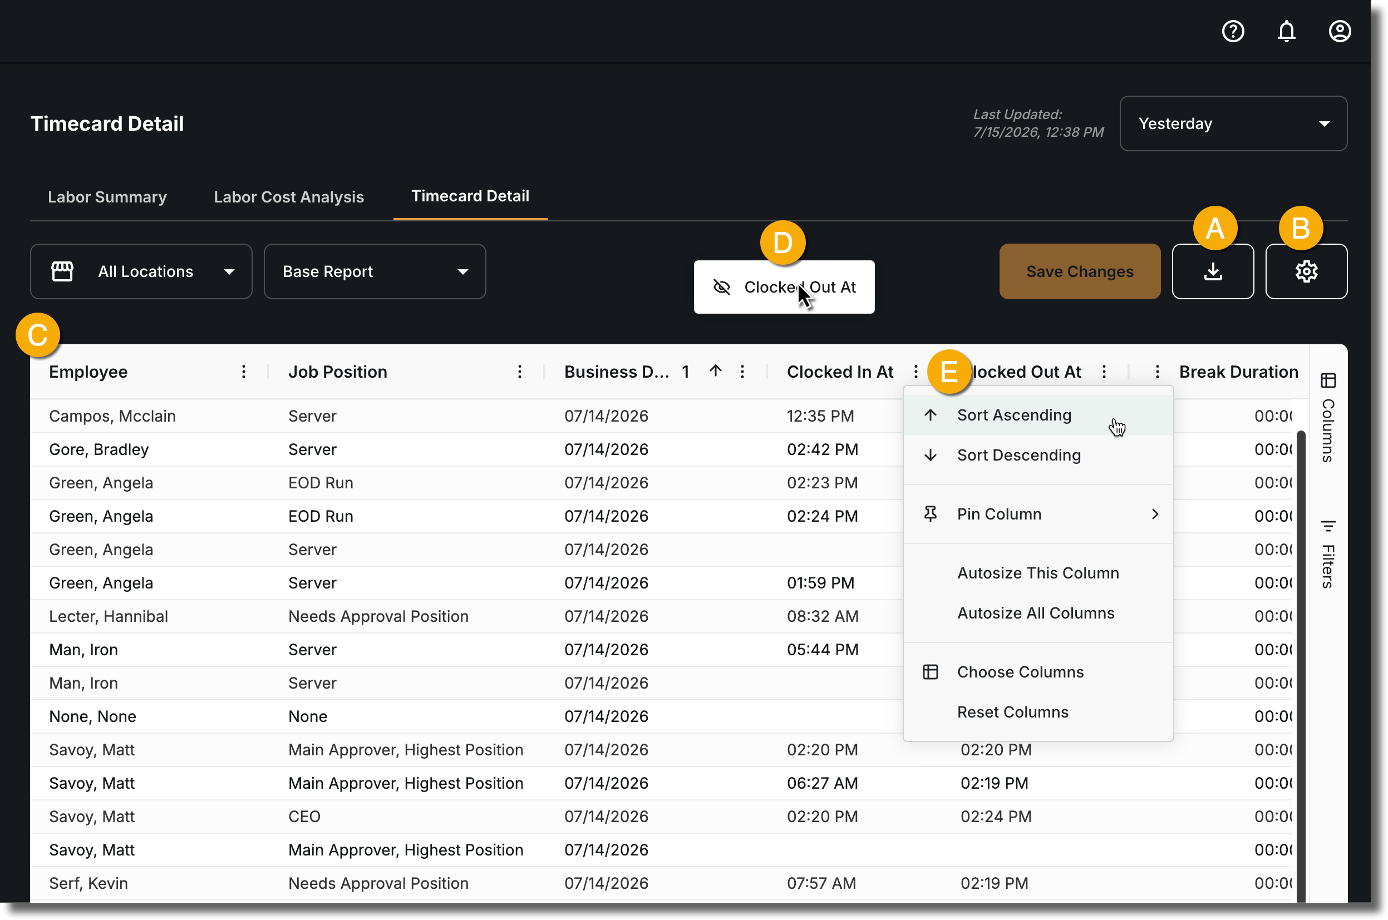This screenshot has width=1388, height=920.
Task: Click the 01:59 PM clocked in cell
Action: coord(820,582)
